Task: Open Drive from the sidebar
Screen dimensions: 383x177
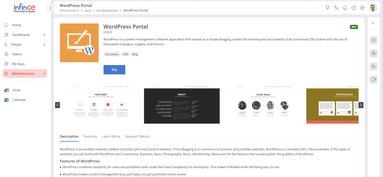Action: 16,90
